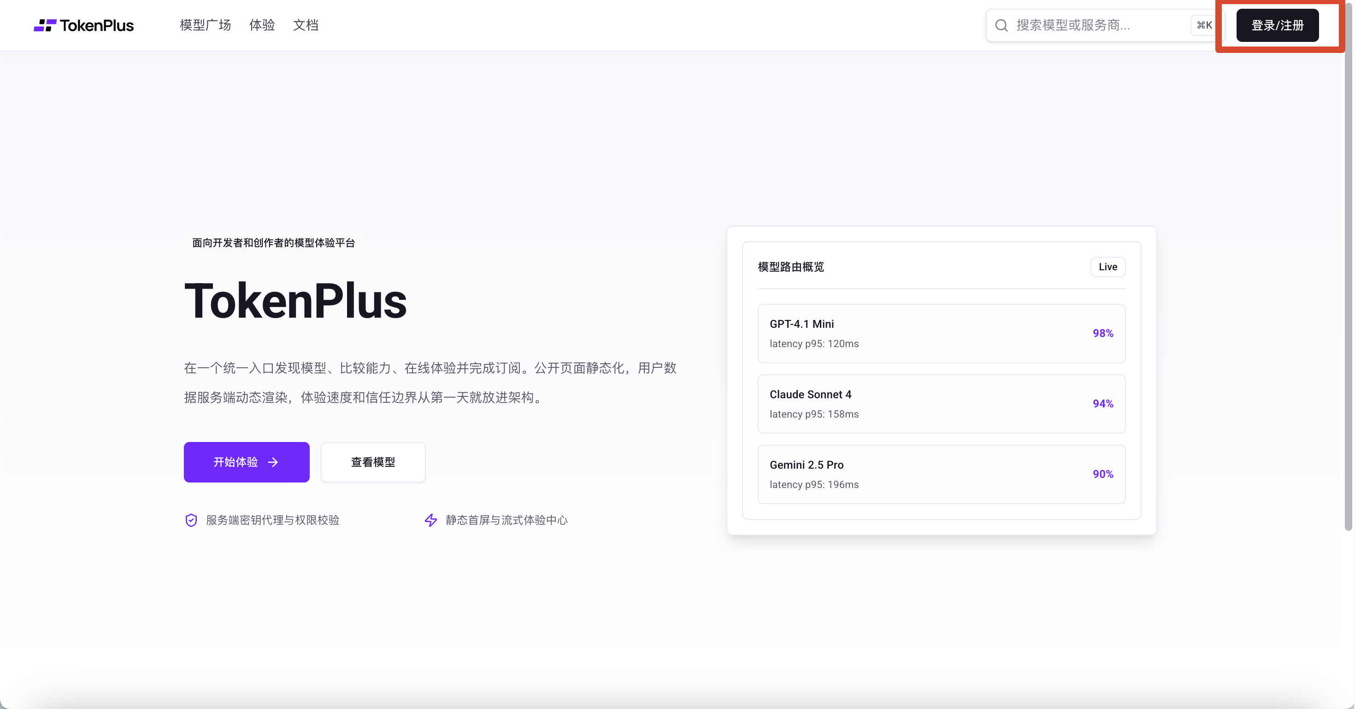
Task: Click latency p95: 120ms text
Action: click(x=814, y=344)
